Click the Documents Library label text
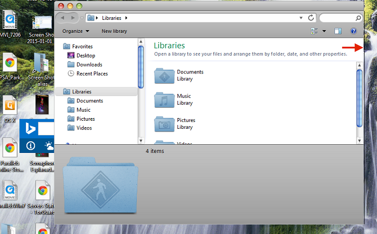The width and height of the screenshot is (377, 234). [x=190, y=76]
